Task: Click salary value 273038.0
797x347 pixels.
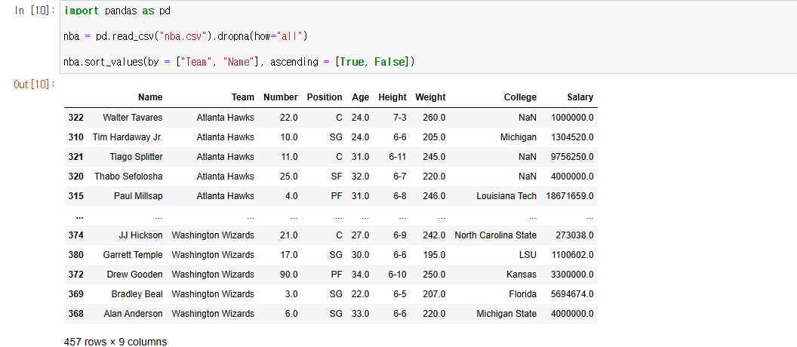Action: (574, 235)
